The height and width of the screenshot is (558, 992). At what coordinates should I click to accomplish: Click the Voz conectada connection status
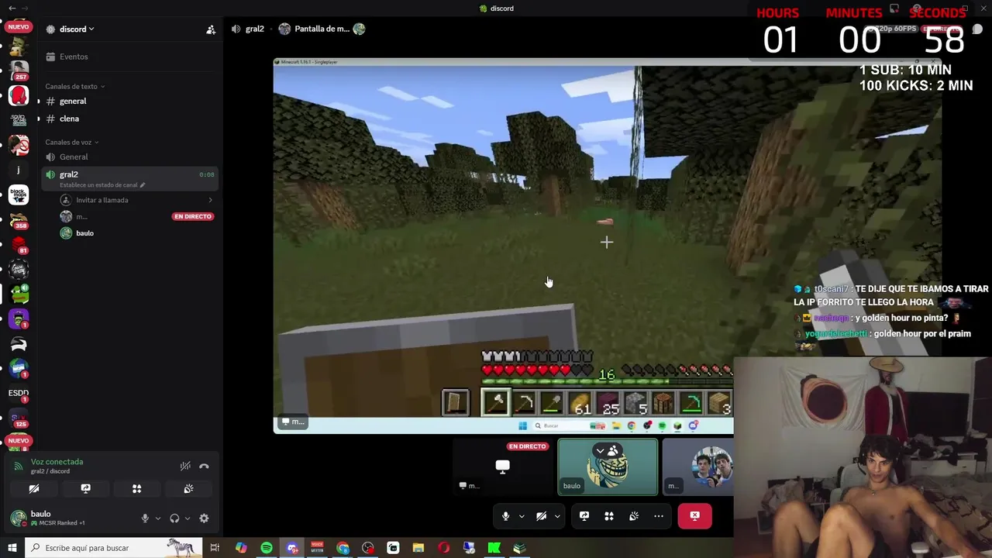click(57, 462)
